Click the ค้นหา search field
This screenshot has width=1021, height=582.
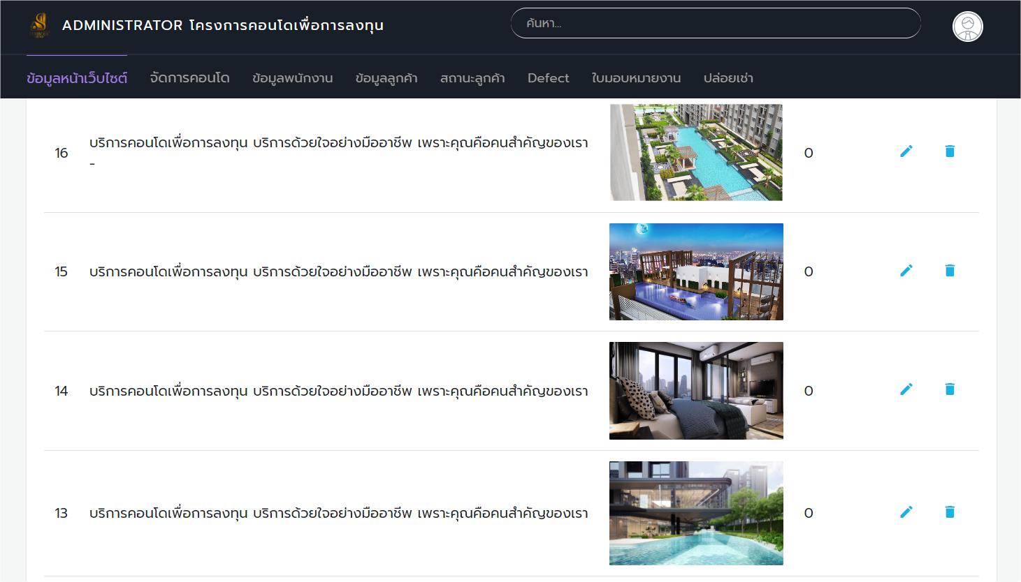point(715,24)
